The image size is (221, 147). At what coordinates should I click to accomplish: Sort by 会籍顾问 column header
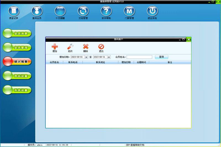click(x=141, y=62)
